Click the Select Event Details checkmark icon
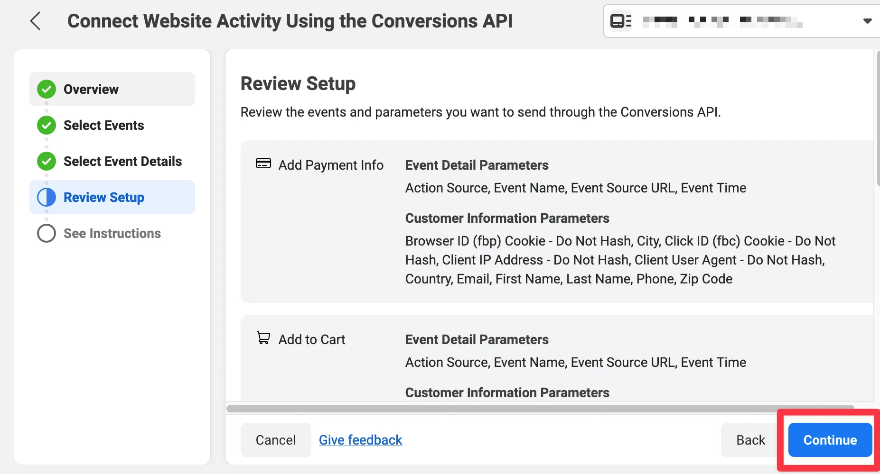Image resolution: width=880 pixels, height=474 pixels. pos(47,161)
